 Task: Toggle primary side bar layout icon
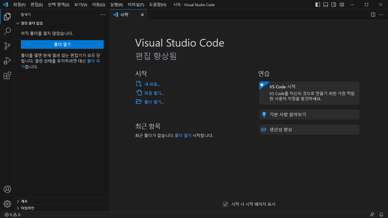(318, 5)
